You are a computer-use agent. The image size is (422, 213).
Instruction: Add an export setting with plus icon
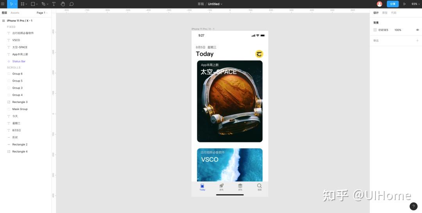[x=417, y=41]
